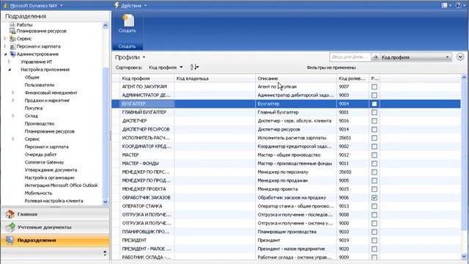Click navigation tree scroll up arrow
This screenshot has height=264, width=469.
[x=105, y=26]
